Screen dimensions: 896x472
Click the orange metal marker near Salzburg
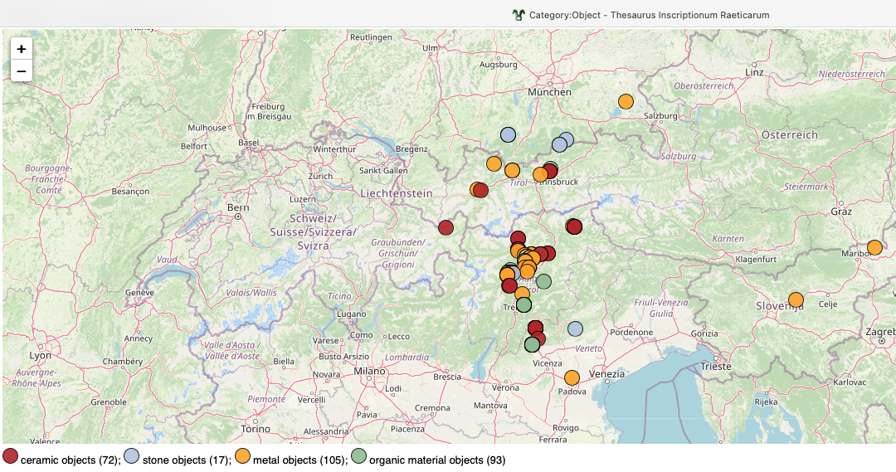626,102
